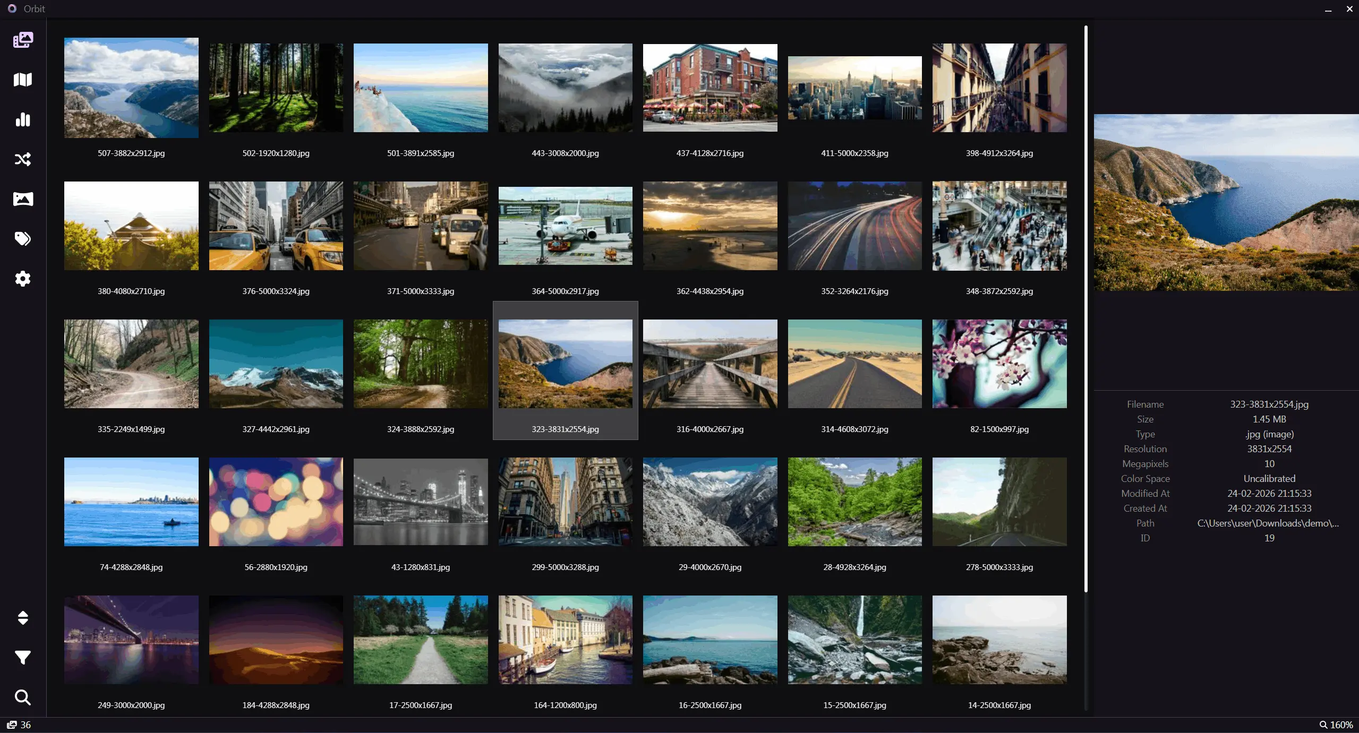Expand the sort order arrows icon
Viewport: 1359px width, 733px height.
23,618
